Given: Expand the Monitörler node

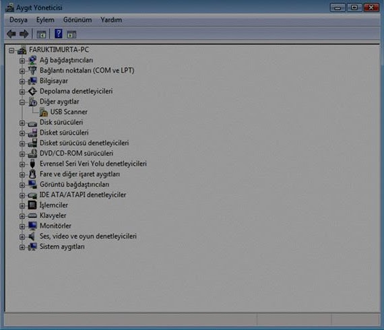Looking at the screenshot, I should 22,226.
